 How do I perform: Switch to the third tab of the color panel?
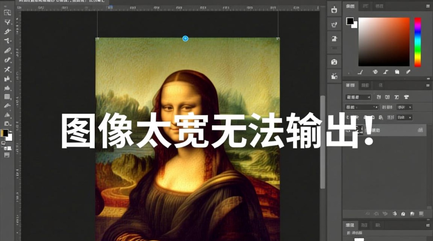[x=380, y=6]
